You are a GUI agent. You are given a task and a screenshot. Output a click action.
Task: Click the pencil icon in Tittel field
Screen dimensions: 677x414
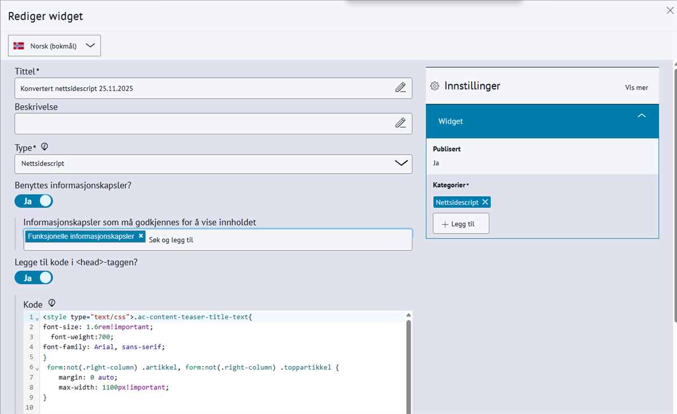click(x=400, y=87)
